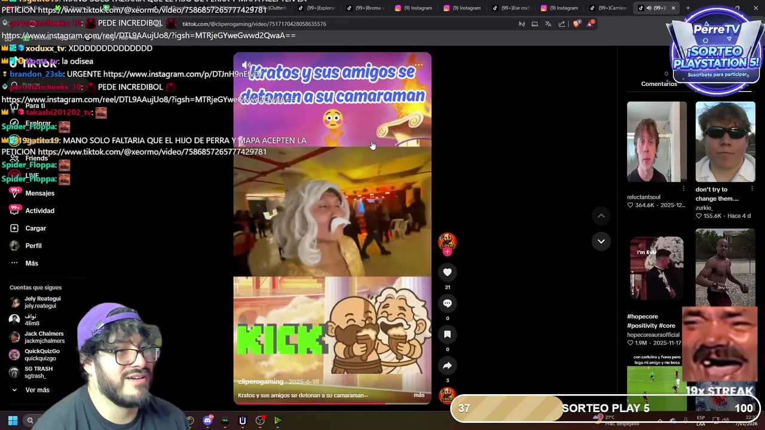The width and height of the screenshot is (765, 430).
Task: Follow cliperogaming via the red plus badge
Action: click(x=447, y=252)
